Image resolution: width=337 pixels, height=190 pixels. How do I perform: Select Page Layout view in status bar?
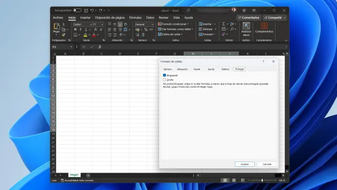[234, 180]
